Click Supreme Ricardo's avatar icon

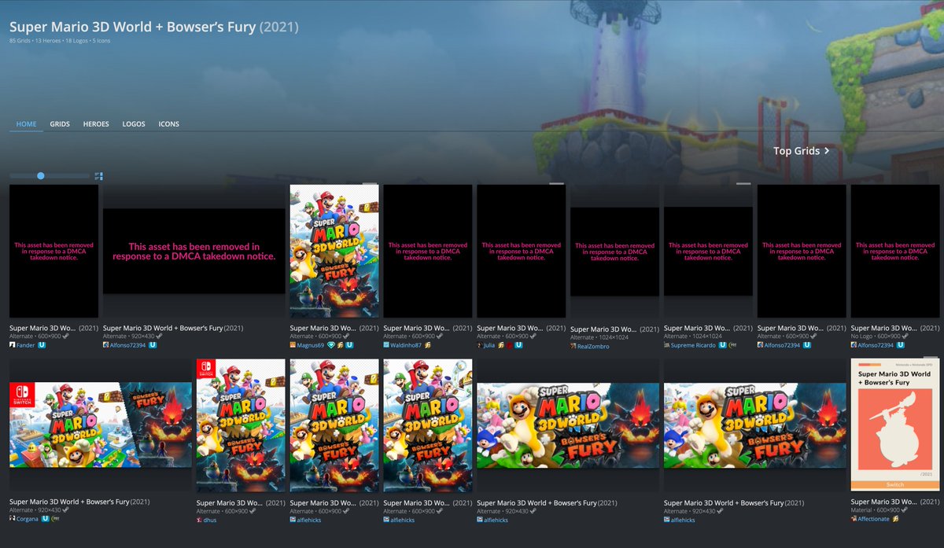pos(667,345)
